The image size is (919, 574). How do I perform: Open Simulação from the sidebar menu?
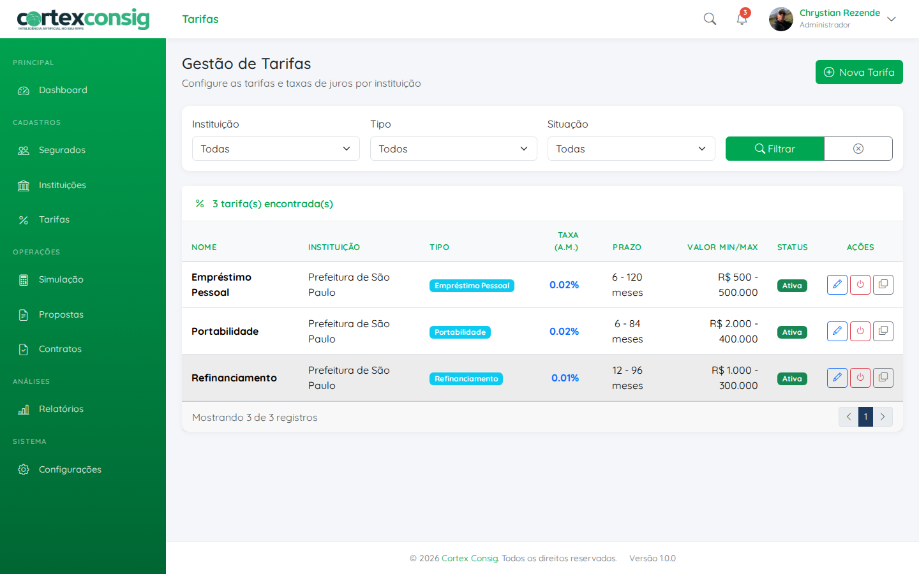click(x=61, y=280)
